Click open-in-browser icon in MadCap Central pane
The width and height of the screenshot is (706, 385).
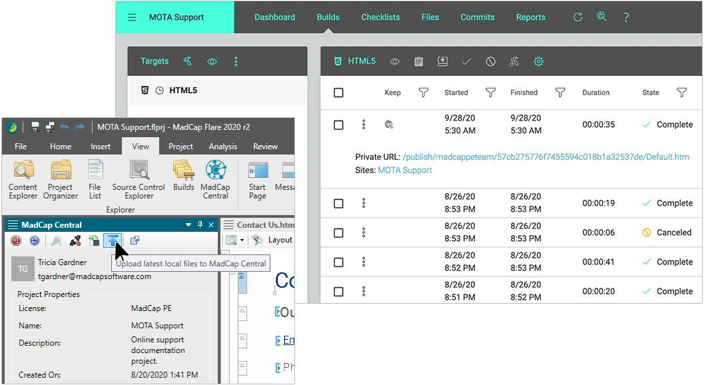pos(135,240)
